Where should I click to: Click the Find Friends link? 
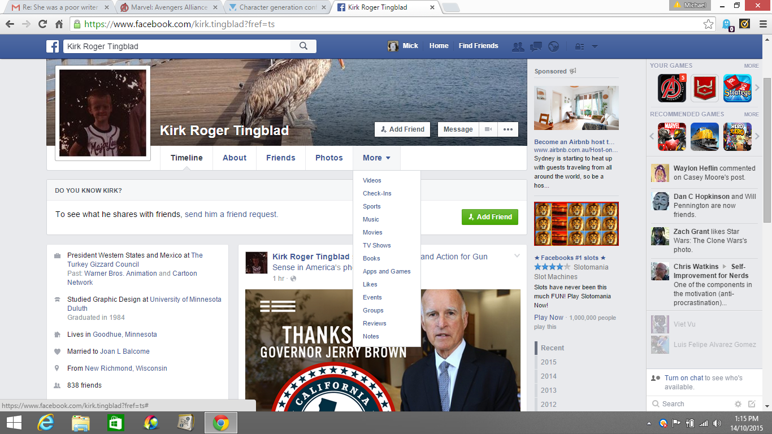[x=479, y=46]
